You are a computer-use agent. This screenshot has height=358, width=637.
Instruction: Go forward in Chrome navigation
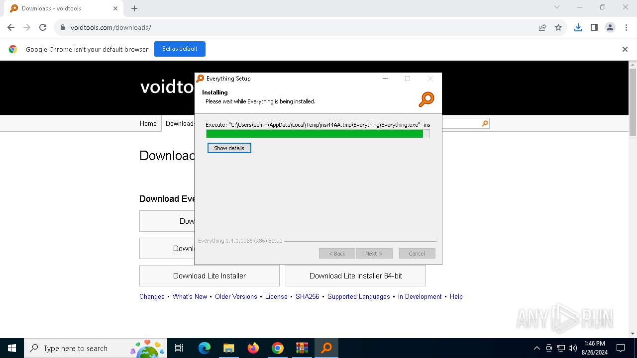[x=27, y=27]
